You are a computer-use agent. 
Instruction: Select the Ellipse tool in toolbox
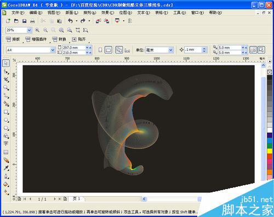(x=6, y=120)
